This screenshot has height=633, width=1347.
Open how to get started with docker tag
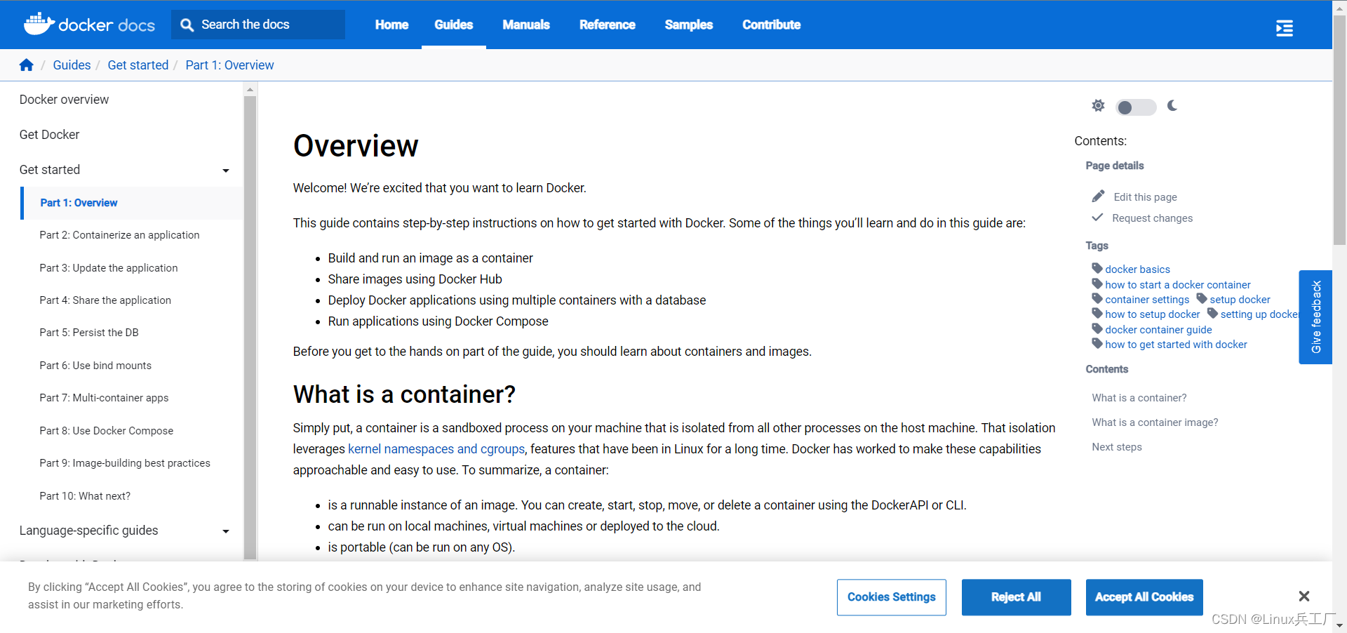tap(1177, 345)
